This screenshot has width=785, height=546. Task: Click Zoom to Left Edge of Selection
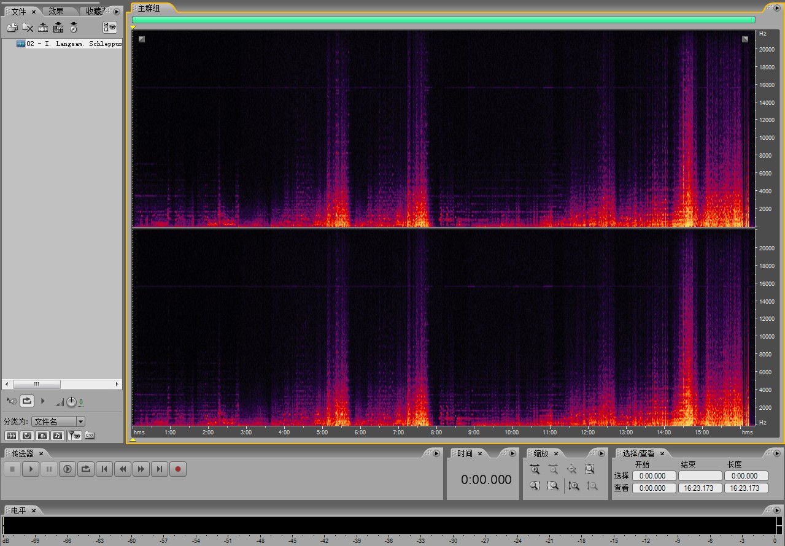coord(535,486)
